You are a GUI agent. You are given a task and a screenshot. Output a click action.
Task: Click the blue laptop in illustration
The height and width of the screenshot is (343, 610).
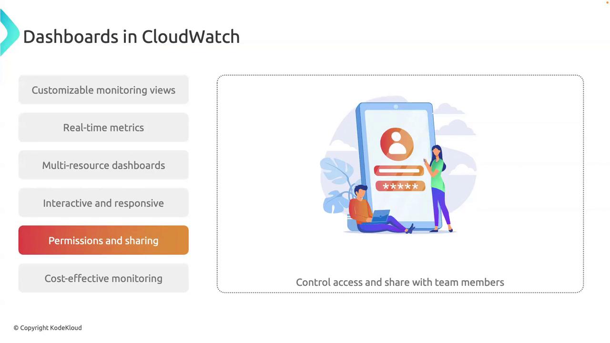381,216
